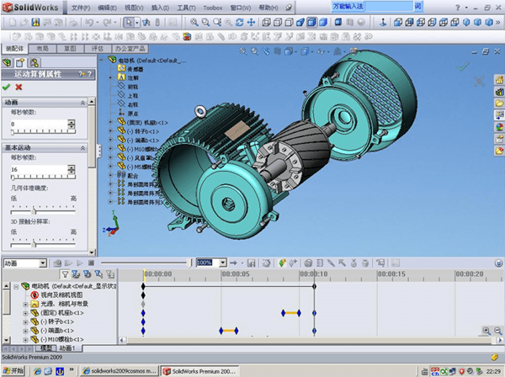Open the 工具(T) menu
This screenshot has width=505, height=377.
click(186, 7)
